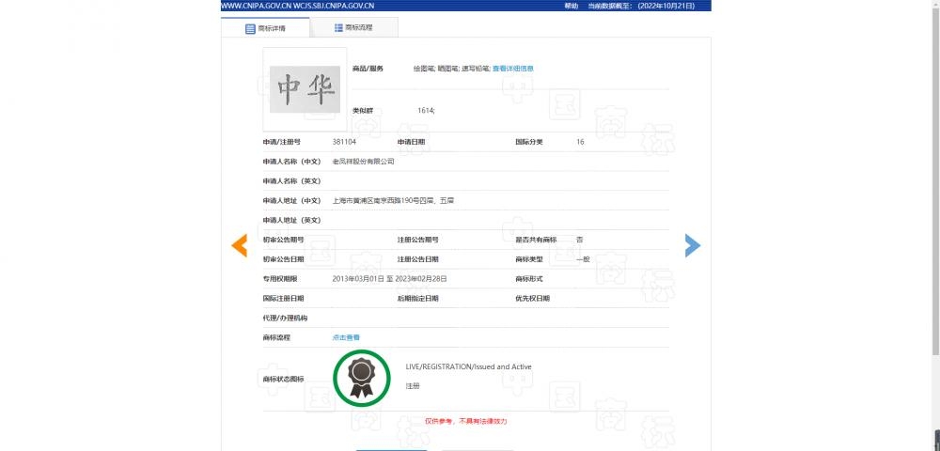Click WWW.CNIPA.GOV.CN site address in header
This screenshot has width=940, height=451.
click(x=257, y=6)
